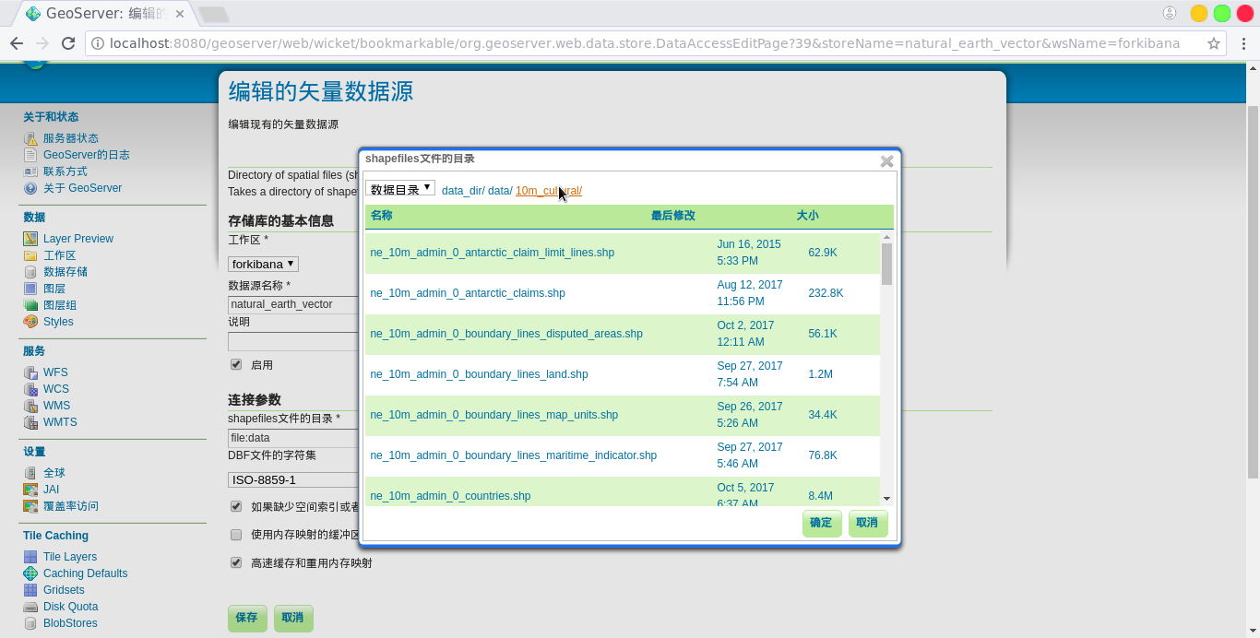Click the server status warning icon

(x=30, y=138)
